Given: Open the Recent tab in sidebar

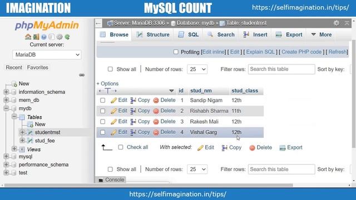Looking at the screenshot, I should (14, 68).
